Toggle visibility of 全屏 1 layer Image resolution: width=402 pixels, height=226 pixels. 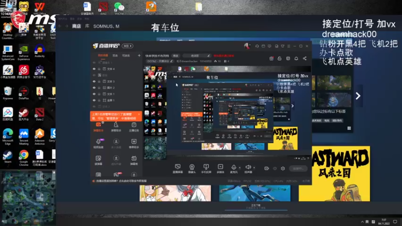coord(94,100)
